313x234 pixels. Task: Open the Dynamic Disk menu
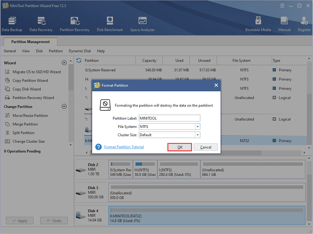[80, 51]
